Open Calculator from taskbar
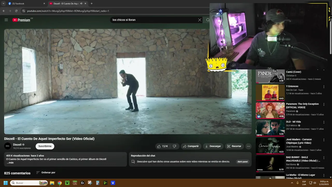This screenshot has width=332, height=187. click(98, 183)
